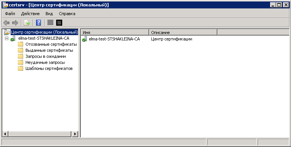Open the blue Help toolbar icon
Image resolution: width=291 pixels, height=147 pixels.
point(38,23)
